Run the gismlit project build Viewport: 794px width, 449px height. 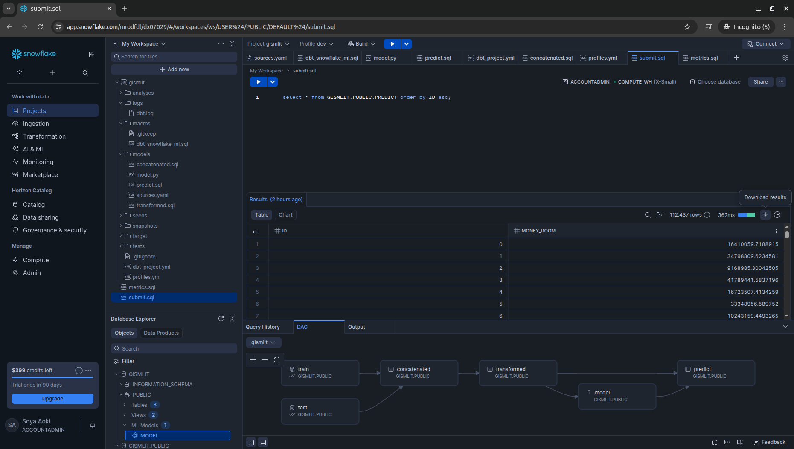click(x=392, y=44)
